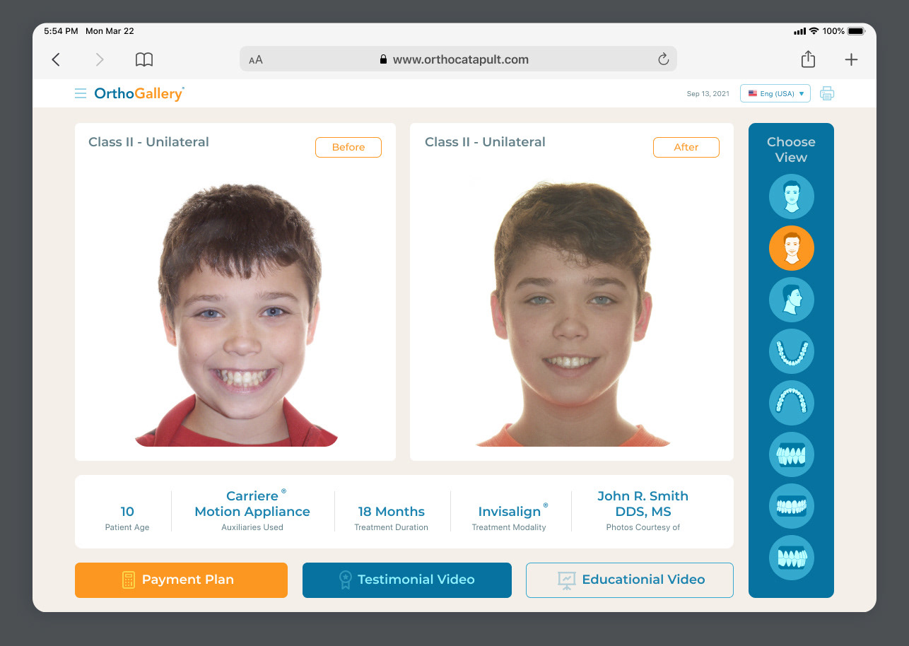Click the Educational Video presentation icon
909x646 pixels.
coord(567,580)
